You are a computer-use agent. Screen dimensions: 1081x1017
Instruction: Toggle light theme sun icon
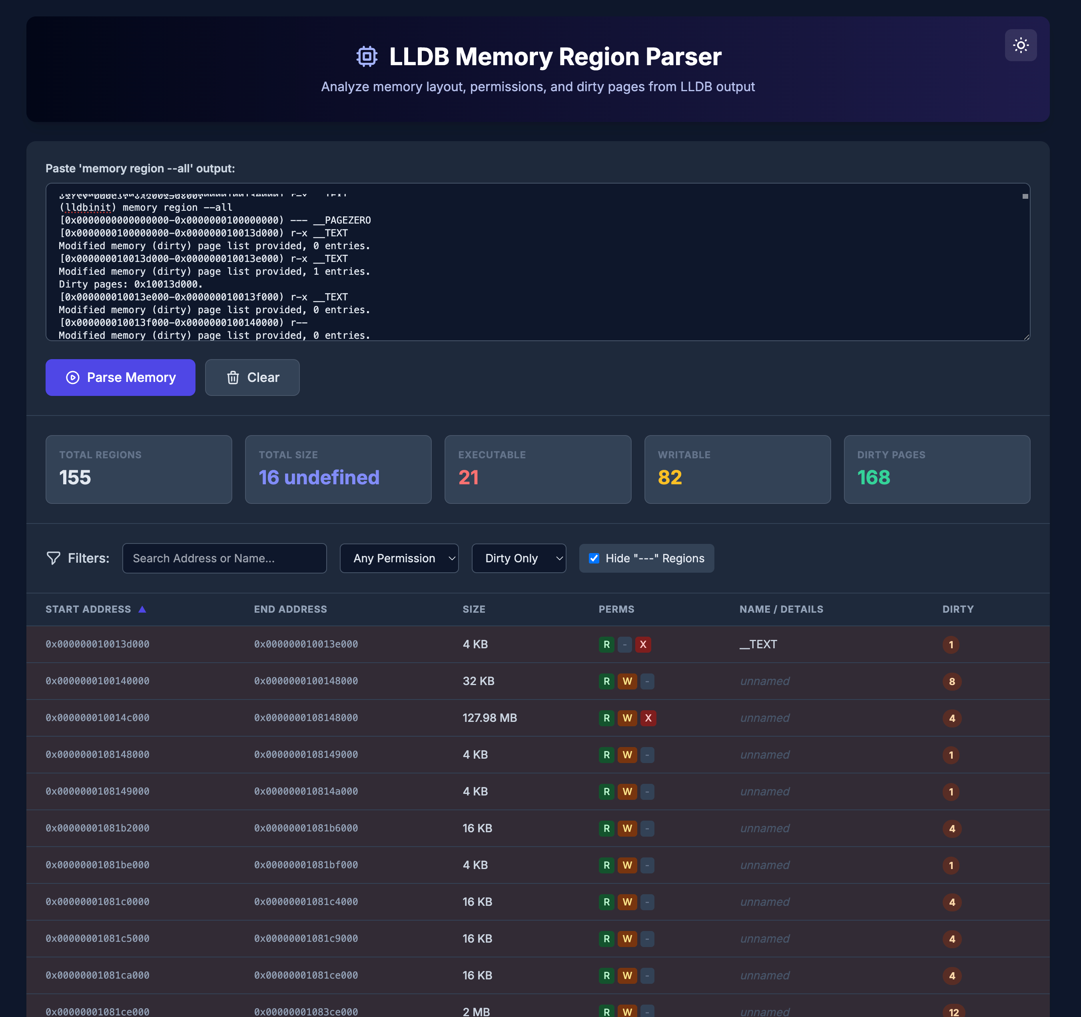point(1020,45)
